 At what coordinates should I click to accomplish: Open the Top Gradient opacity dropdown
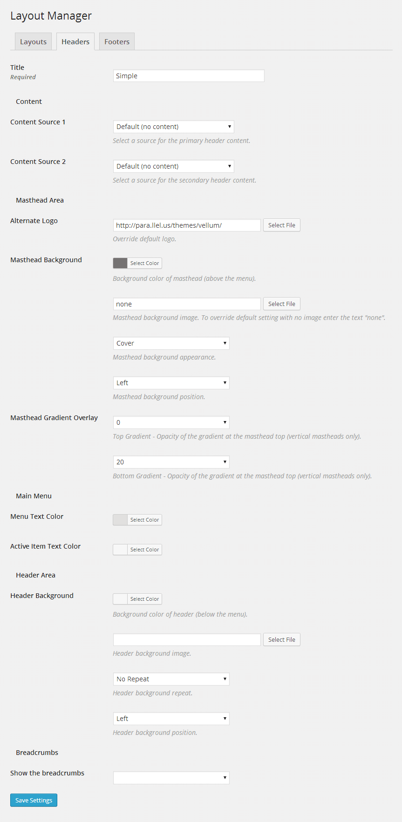coord(171,422)
